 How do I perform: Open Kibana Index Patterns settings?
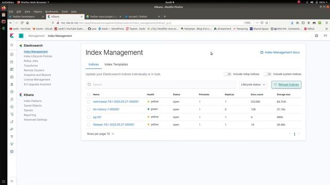[x=32, y=101]
